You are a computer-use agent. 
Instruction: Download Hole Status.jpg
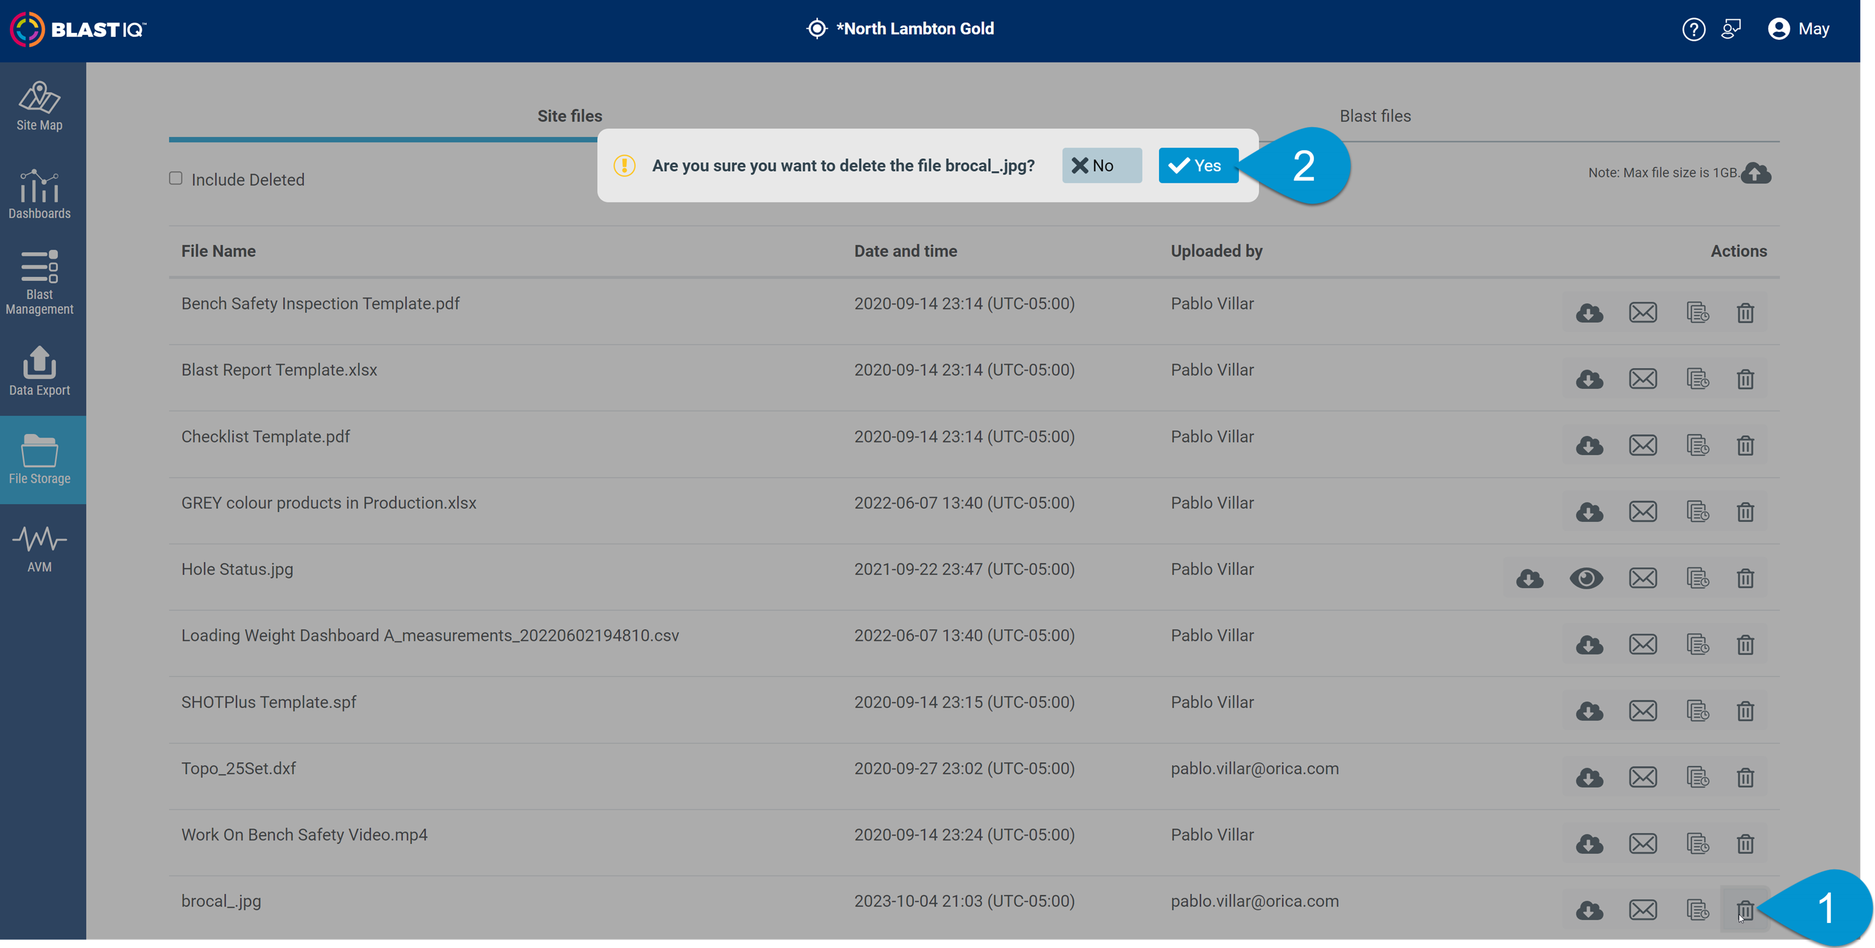(x=1529, y=578)
